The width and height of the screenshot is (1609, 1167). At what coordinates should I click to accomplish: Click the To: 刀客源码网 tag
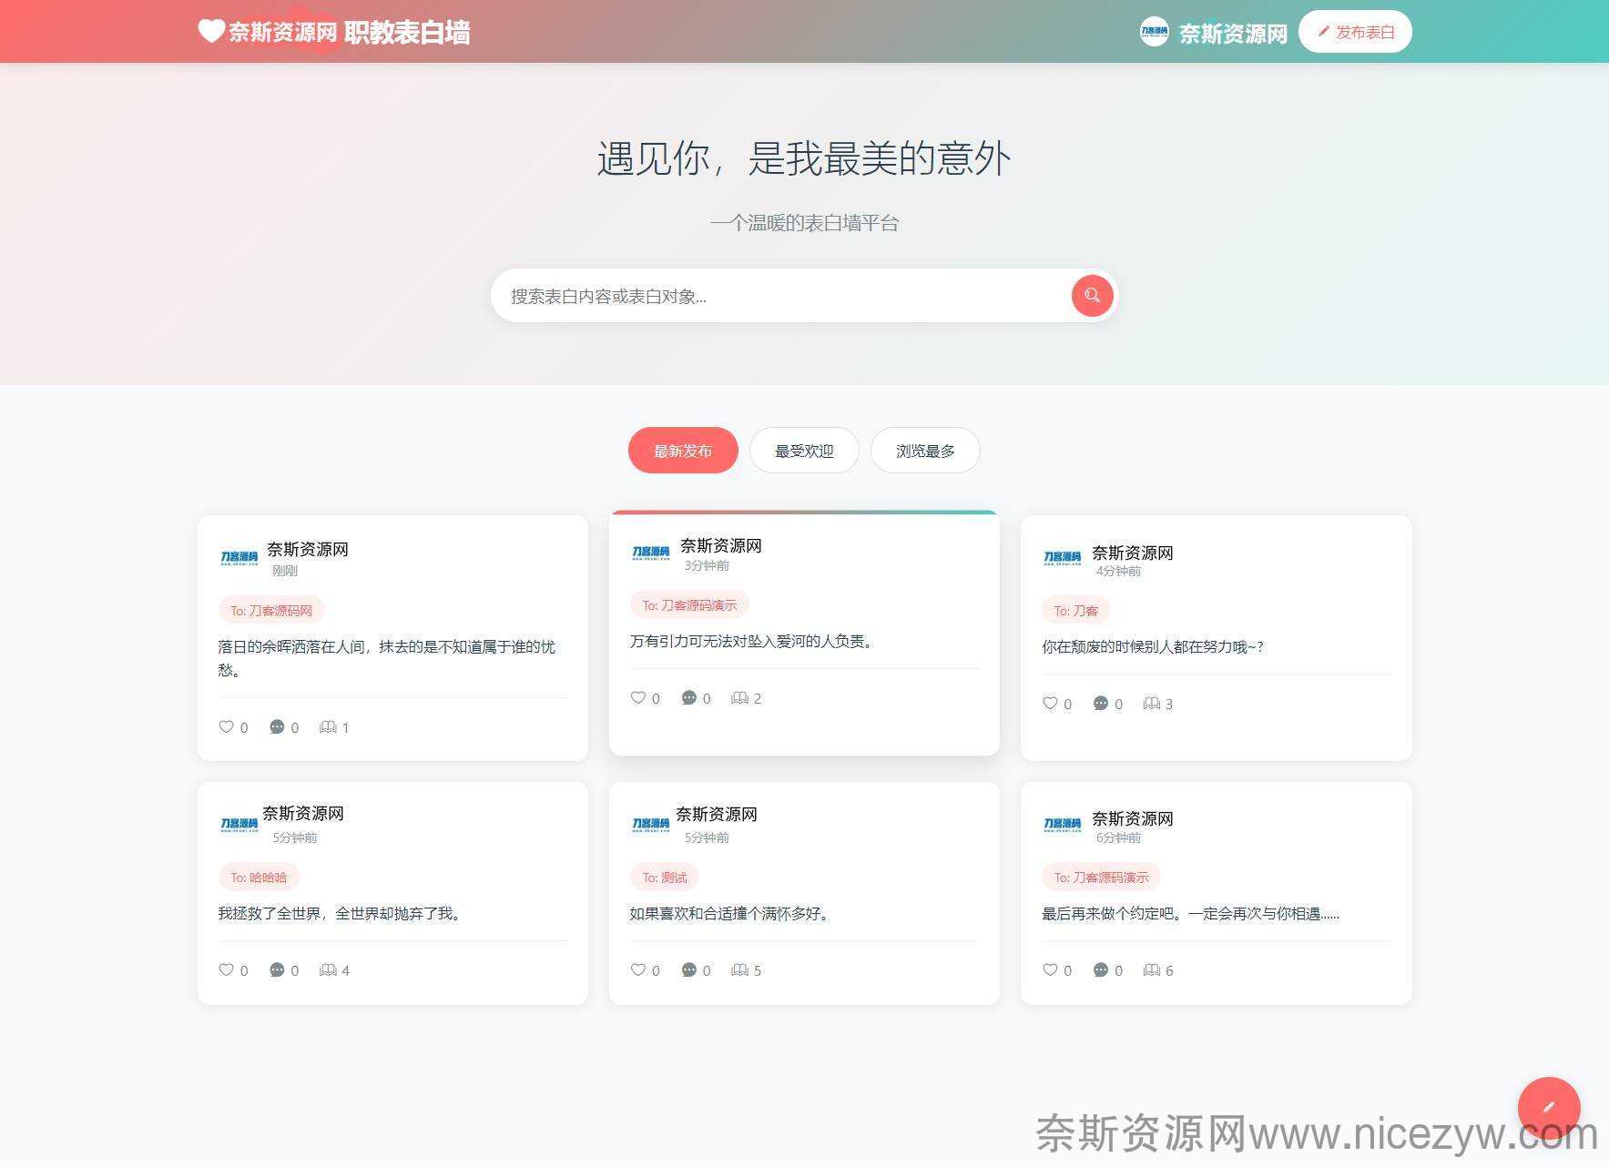click(x=271, y=610)
